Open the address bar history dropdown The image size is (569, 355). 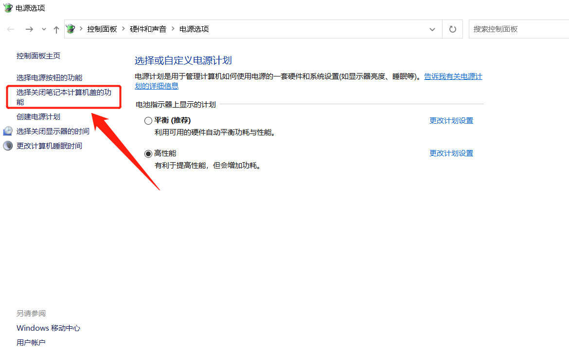tap(432, 29)
